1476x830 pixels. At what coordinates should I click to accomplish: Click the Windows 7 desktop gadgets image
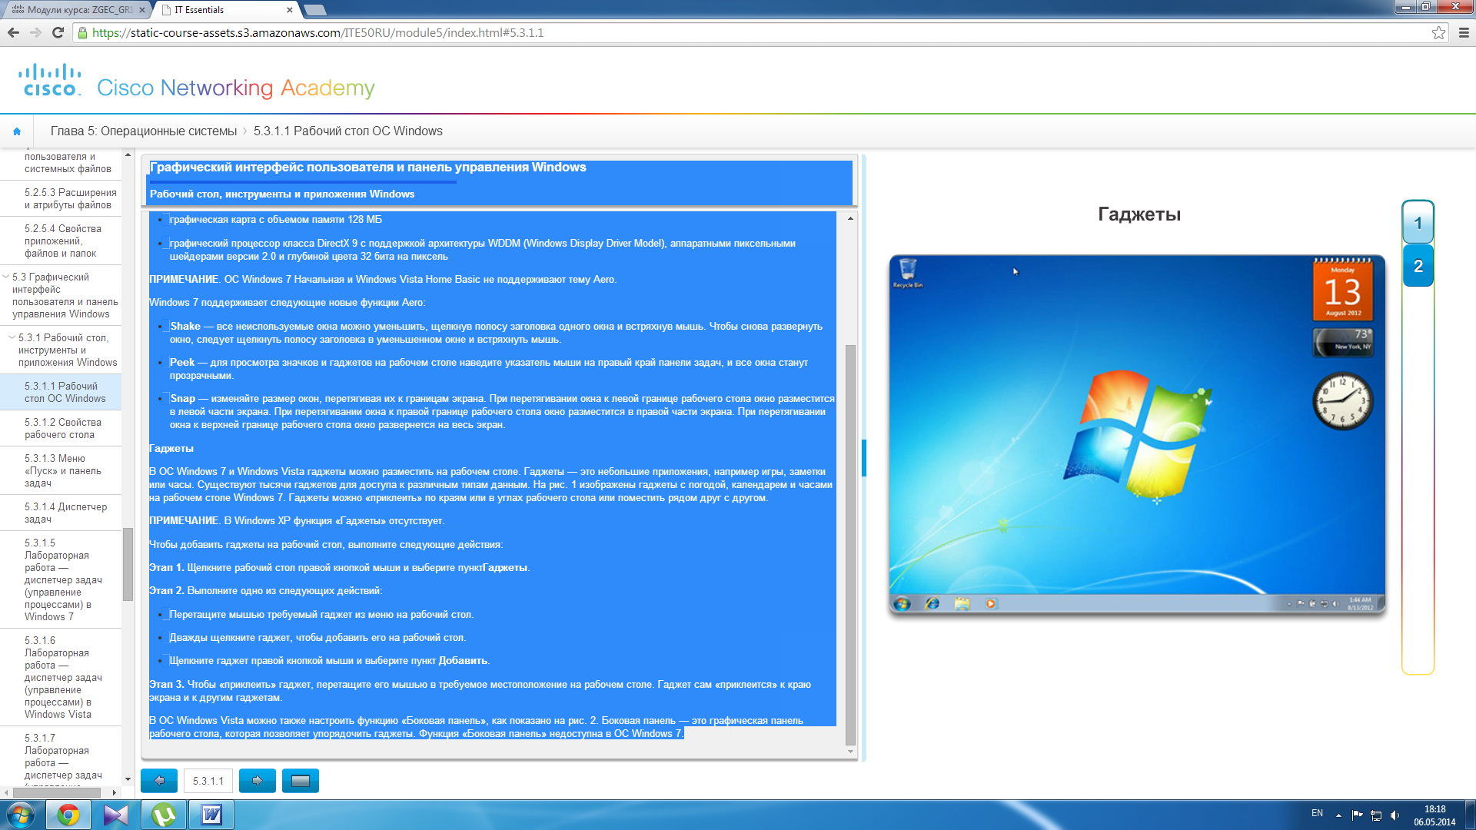point(1137,436)
